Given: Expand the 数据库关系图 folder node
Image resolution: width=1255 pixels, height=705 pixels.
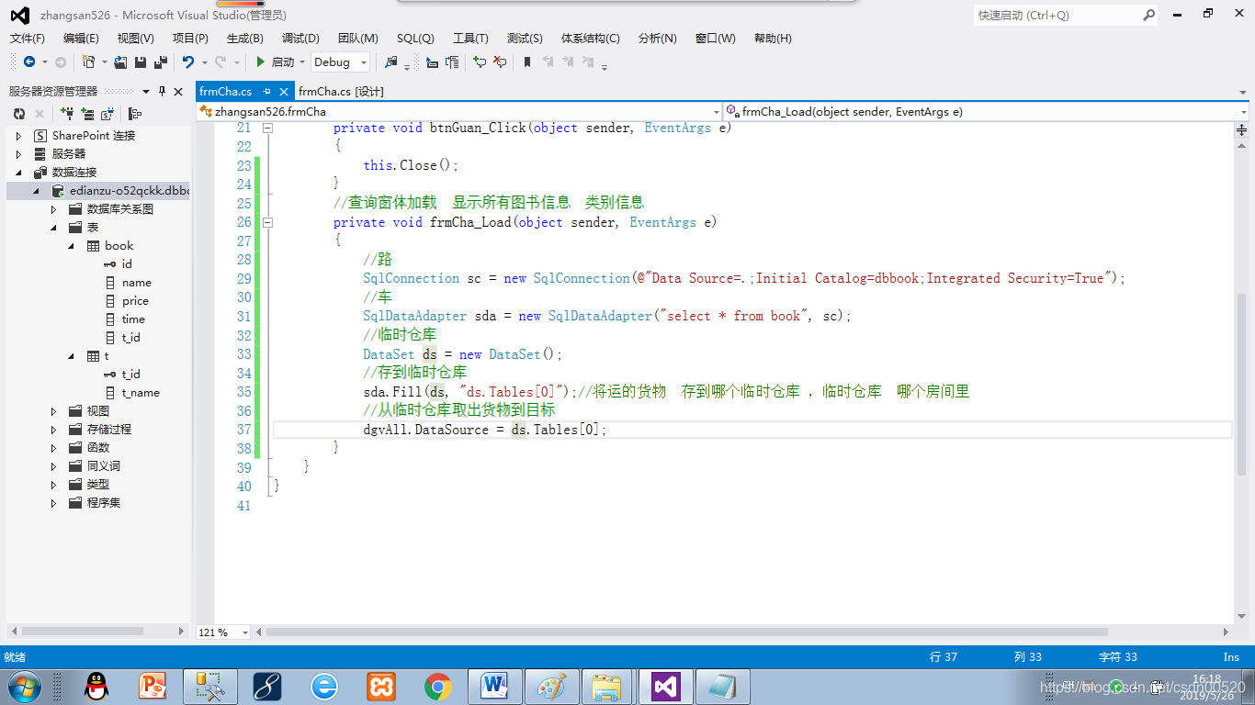Looking at the screenshot, I should tap(53, 209).
